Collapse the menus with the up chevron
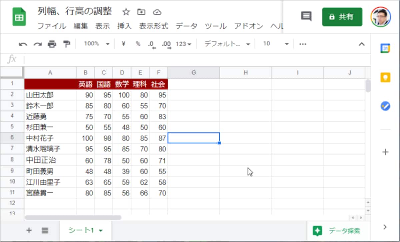400x242 pixels. click(361, 44)
